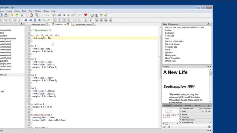The width and height of the screenshot is (237, 133).
Task: Change case to UPPERCASE AB icon
Action: tap(101, 20)
